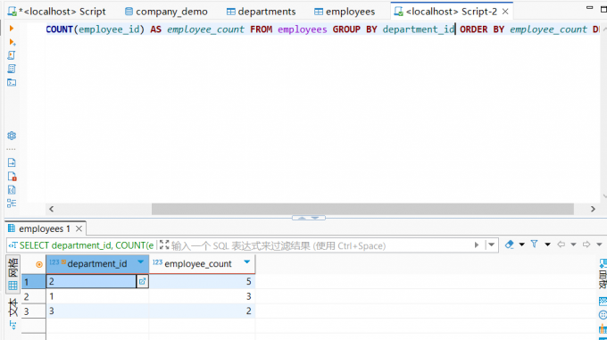Screen dimensions: 607x340
Task: Click employee_count cell with value 5
Action: click(x=202, y=281)
